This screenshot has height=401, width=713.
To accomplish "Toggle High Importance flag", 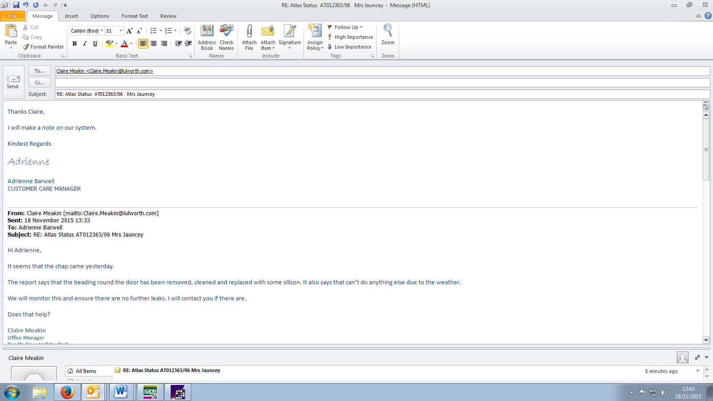I will coord(350,37).
